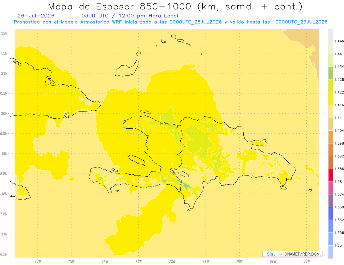Click the longitude label 73W
This screenshot has width=344, height=265.
(138, 261)
